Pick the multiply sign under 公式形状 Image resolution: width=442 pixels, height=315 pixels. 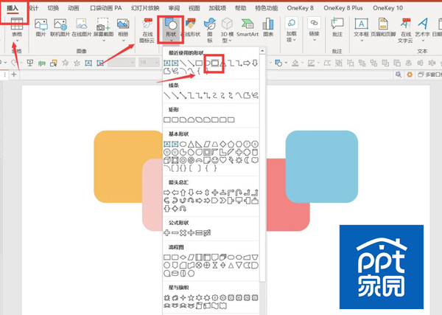(x=183, y=233)
